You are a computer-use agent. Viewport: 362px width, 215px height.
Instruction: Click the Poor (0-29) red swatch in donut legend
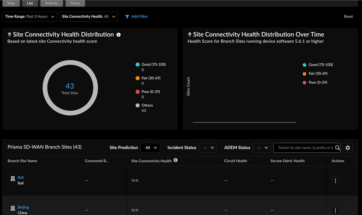tap(138, 92)
